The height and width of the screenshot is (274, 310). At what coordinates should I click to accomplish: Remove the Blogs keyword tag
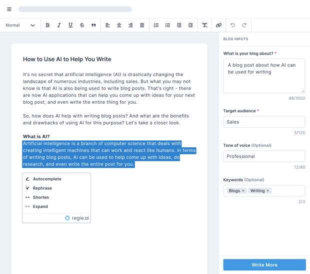[x=243, y=190]
